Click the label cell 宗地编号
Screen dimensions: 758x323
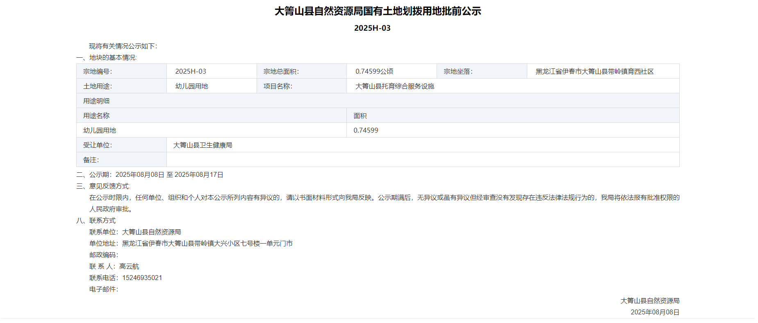(x=121, y=71)
